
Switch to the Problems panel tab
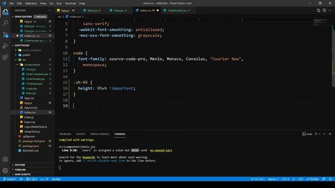click(x=65, y=134)
